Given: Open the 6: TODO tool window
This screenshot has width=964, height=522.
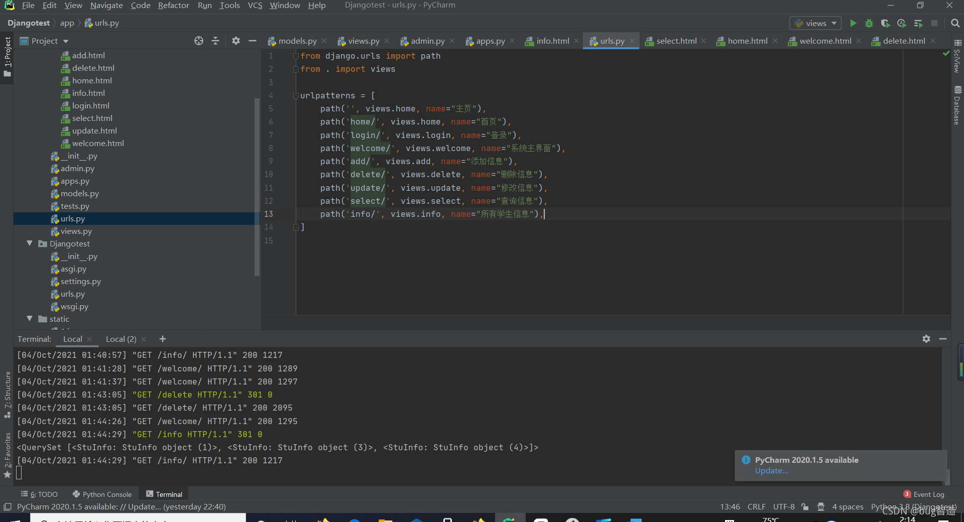Looking at the screenshot, I should click(39, 494).
